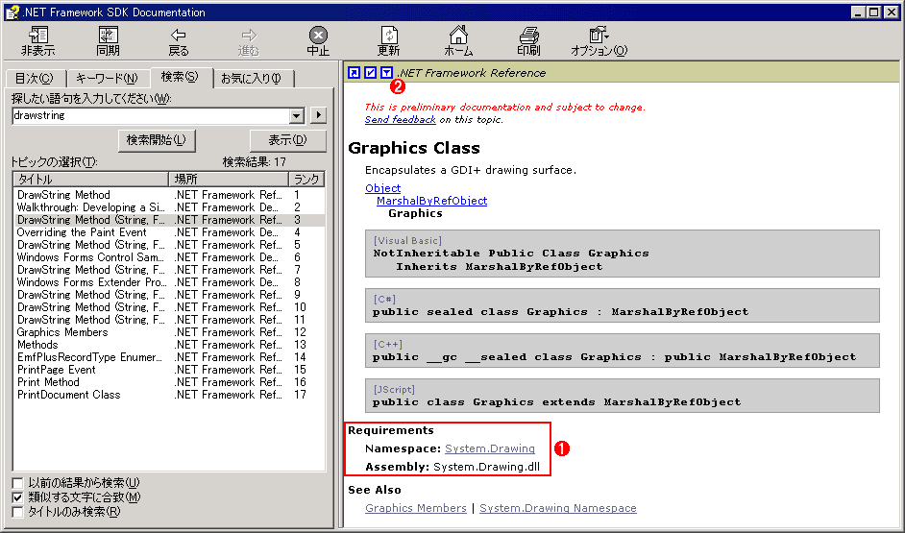Image resolution: width=905 pixels, height=533 pixels.
Task: Click the language filter icon in the topic header
Action: point(387,73)
